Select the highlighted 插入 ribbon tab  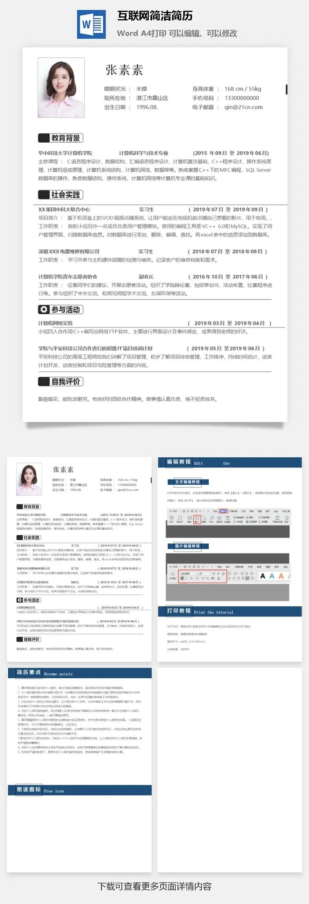223,511
